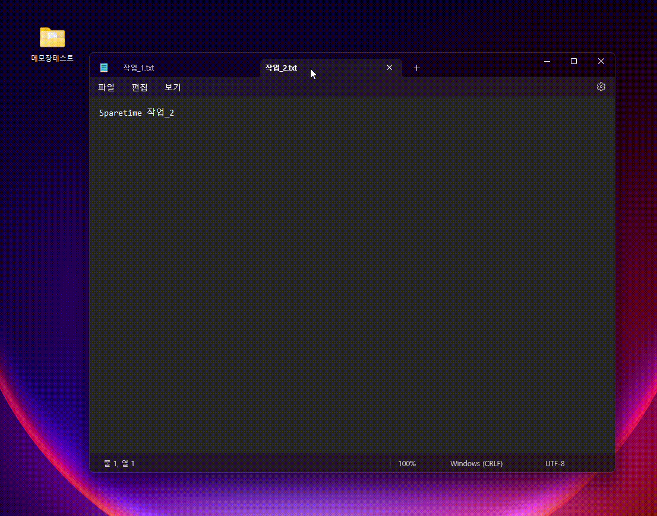Click the UTF-8 encoding status entry
Viewport: 657px width, 516px height.
(555, 463)
